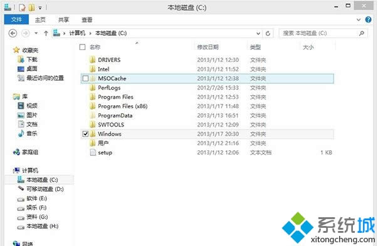This screenshot has width=378, height=246.
Task: Click PerfLogs date 2012/7/26 15:33
Action: click(x=218, y=88)
